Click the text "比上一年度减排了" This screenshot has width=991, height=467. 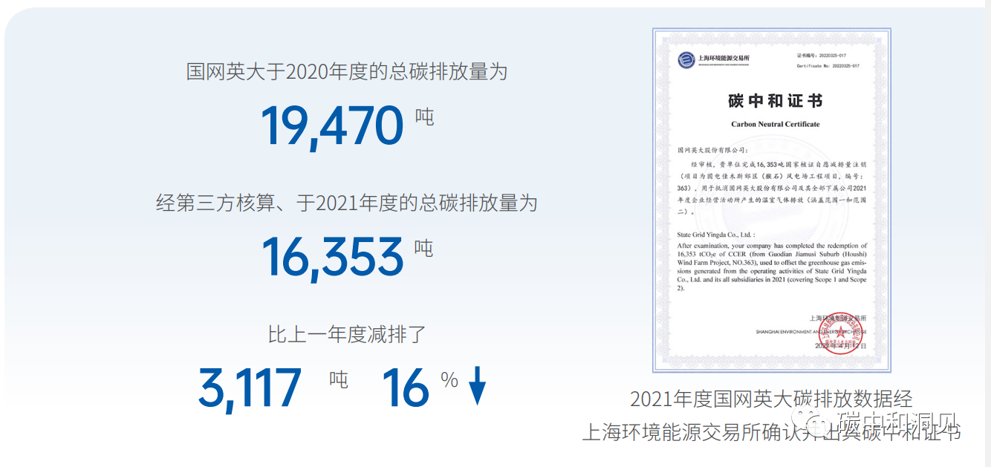[347, 334]
